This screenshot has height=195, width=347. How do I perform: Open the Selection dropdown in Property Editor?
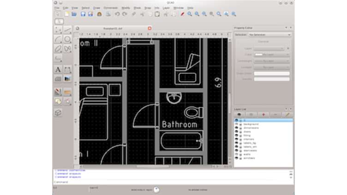coord(269,35)
